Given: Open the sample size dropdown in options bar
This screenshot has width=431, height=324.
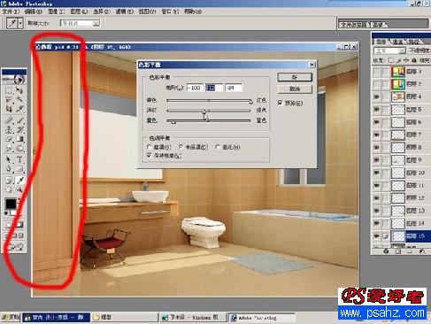Looking at the screenshot, I should click(x=81, y=23).
